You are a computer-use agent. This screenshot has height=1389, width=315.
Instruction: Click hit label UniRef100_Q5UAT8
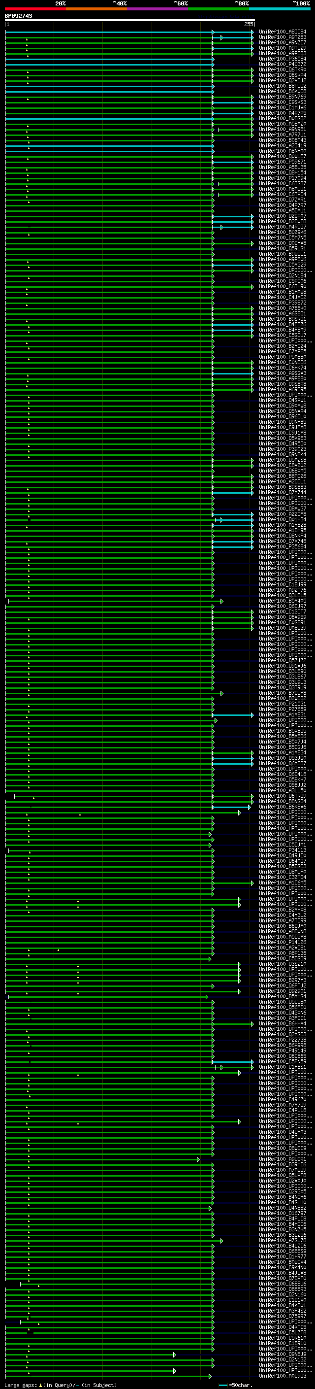pyautogui.click(x=283, y=1175)
